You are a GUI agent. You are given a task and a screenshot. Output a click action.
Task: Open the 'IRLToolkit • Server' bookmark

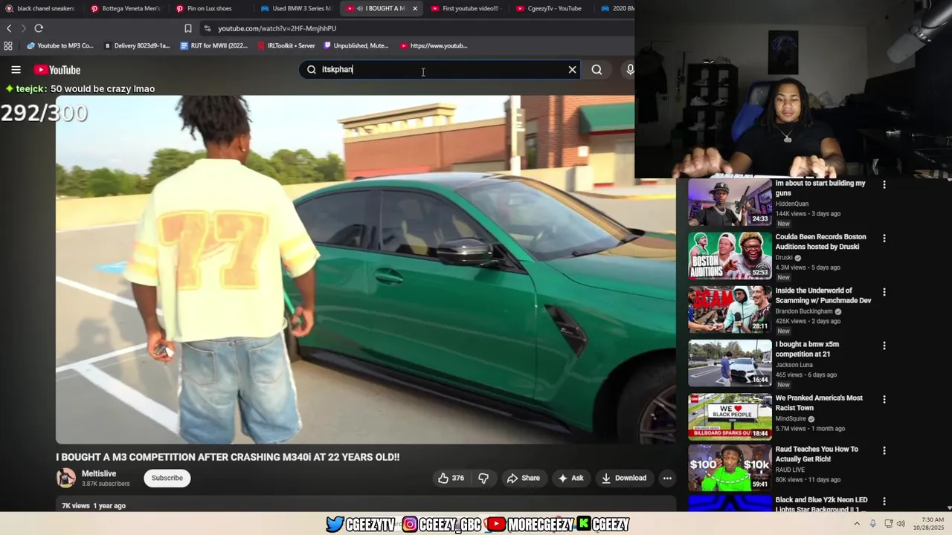[x=286, y=45]
